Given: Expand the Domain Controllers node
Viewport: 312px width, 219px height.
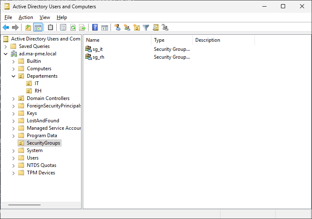Looking at the screenshot, I should tap(13, 99).
